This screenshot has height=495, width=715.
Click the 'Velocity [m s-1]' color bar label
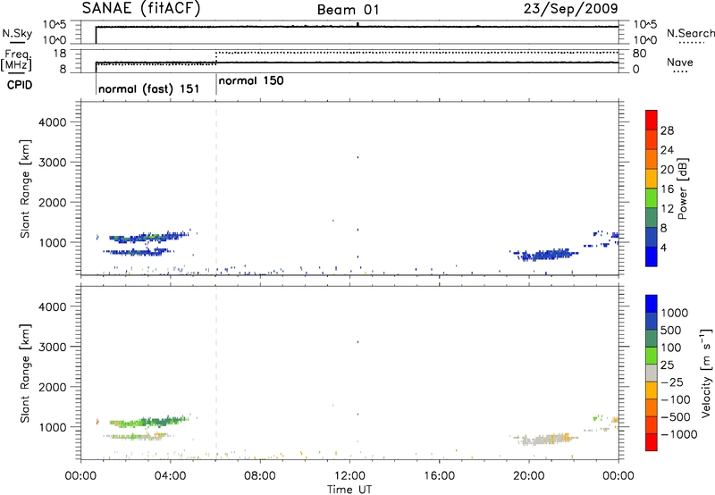click(706, 373)
